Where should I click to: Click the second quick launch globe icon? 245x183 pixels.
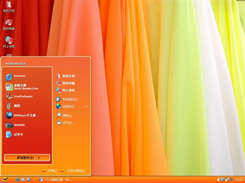[x=23, y=180]
